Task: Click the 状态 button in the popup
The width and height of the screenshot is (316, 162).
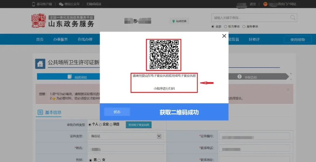Action: pos(117,112)
